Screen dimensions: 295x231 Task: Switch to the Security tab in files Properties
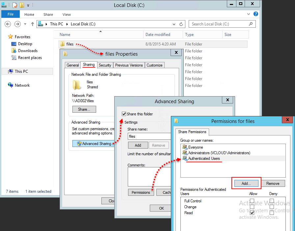105,65
